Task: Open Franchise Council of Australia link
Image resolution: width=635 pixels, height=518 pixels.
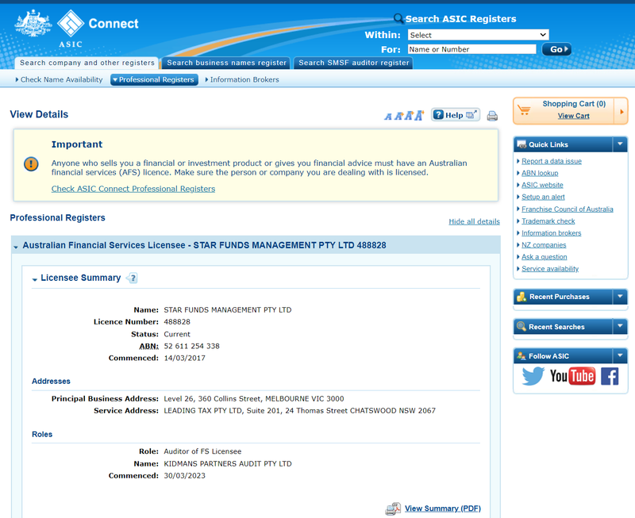Action: point(568,209)
